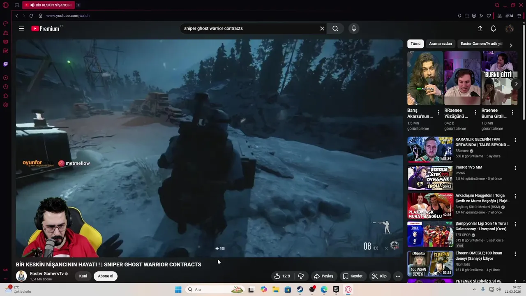Click the browser address bar URL
This screenshot has width=526, height=296.
point(68,16)
